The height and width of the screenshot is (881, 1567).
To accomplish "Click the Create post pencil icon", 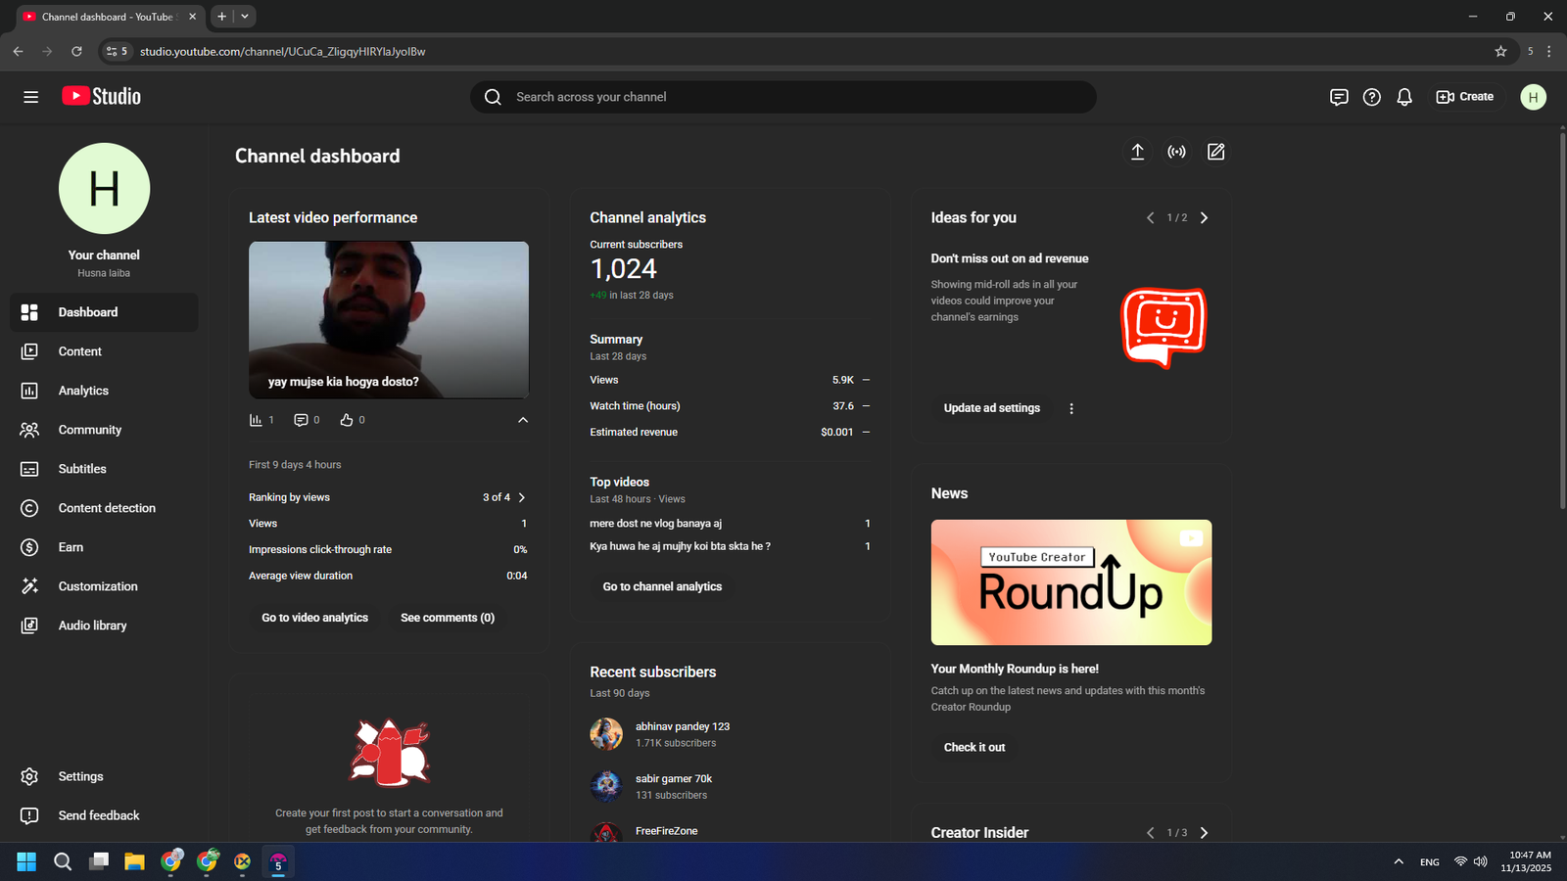I will coord(1215,152).
